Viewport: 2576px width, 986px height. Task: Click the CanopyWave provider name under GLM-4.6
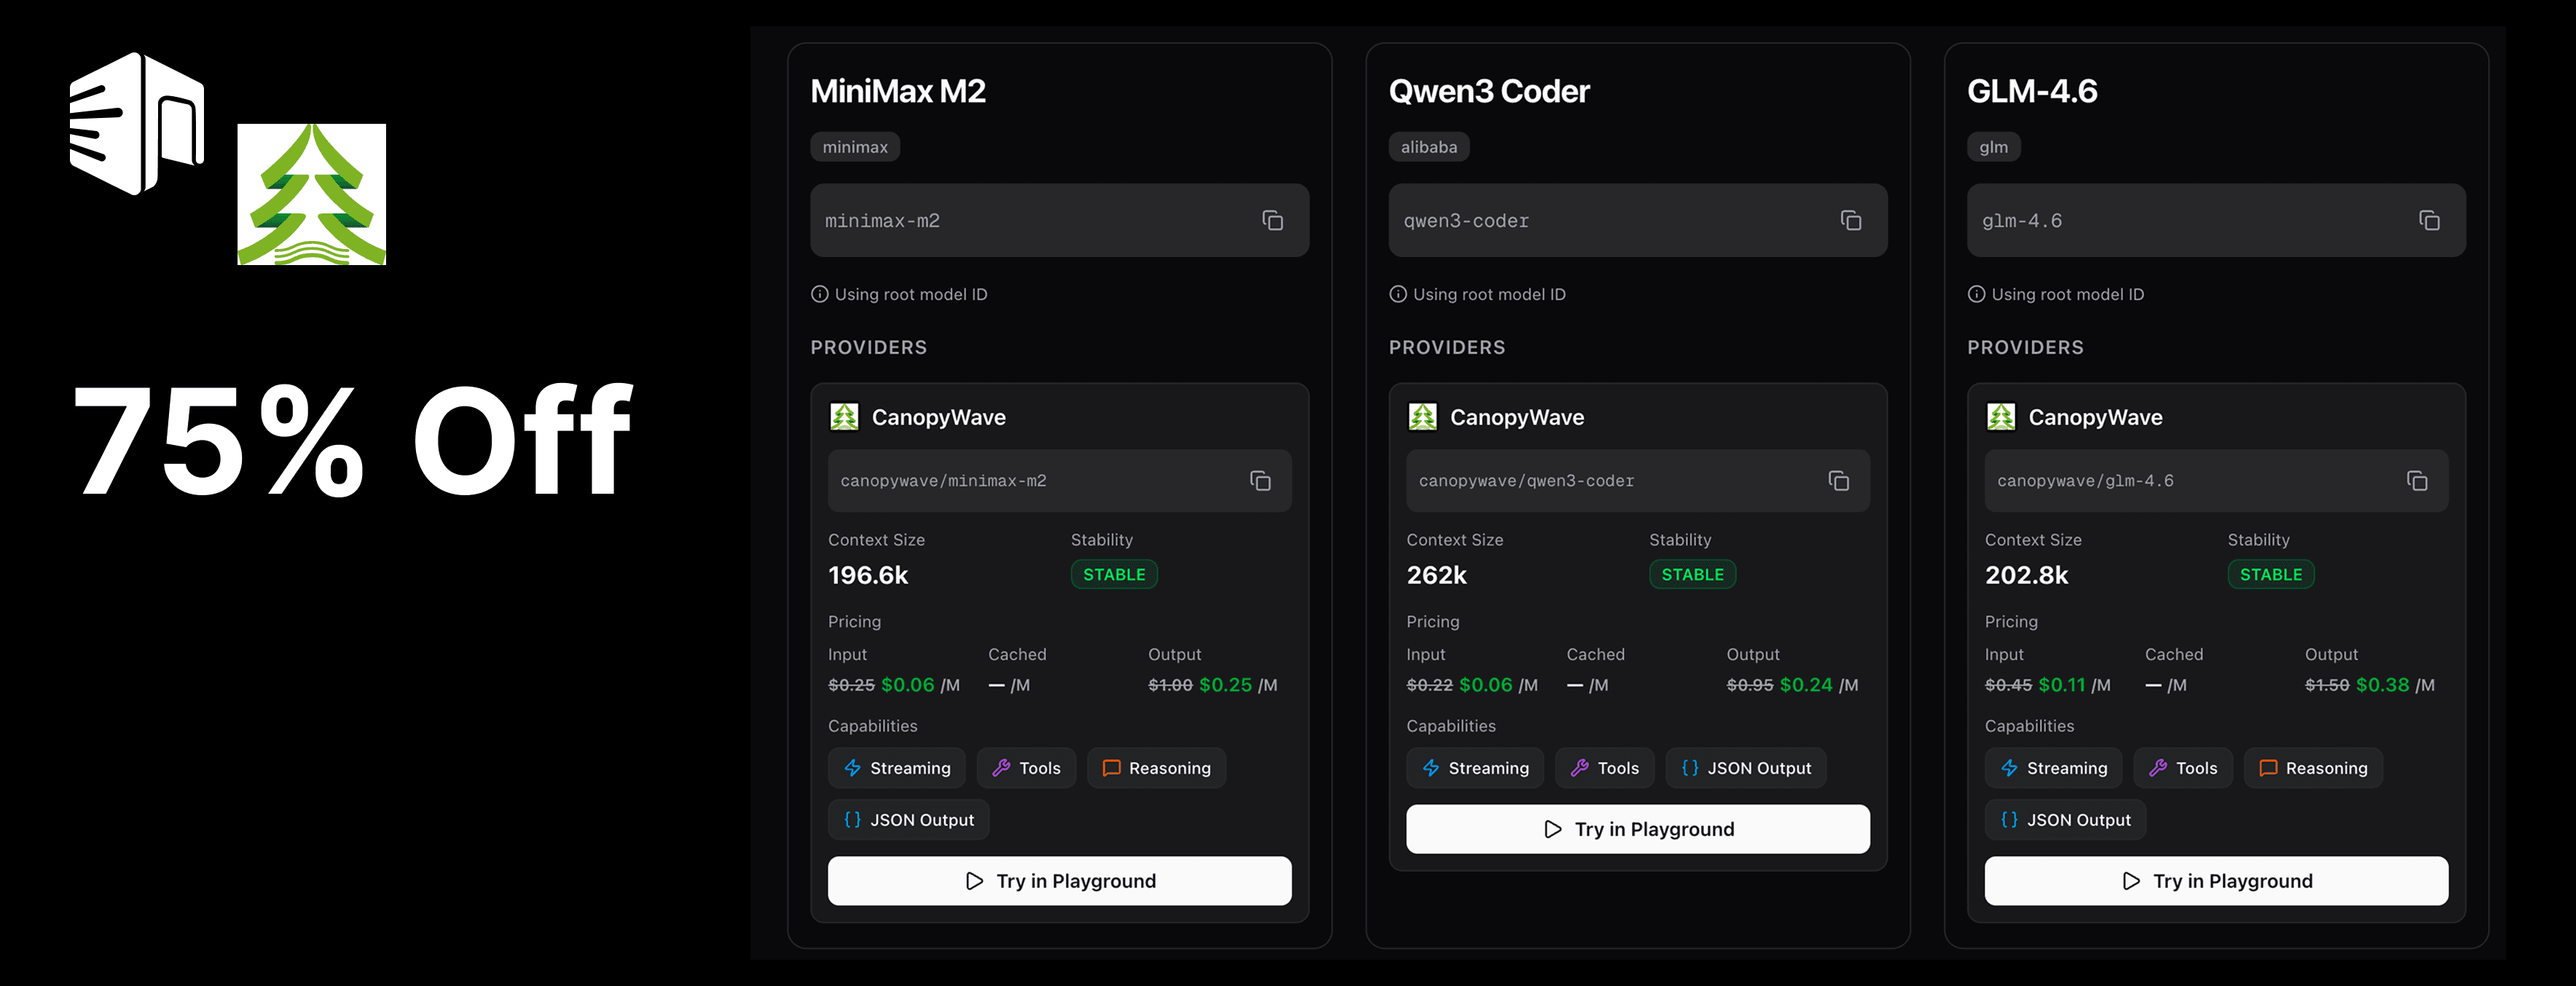pyautogui.click(x=2095, y=417)
